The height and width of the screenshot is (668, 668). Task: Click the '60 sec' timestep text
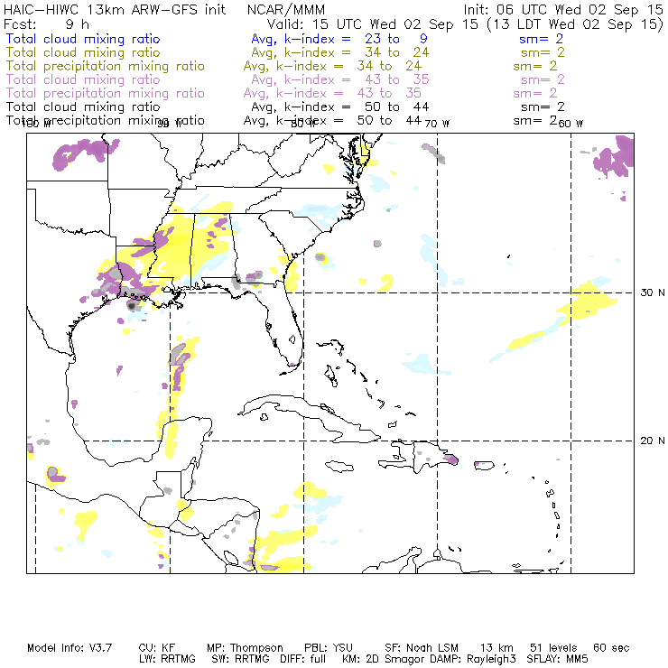(x=611, y=648)
